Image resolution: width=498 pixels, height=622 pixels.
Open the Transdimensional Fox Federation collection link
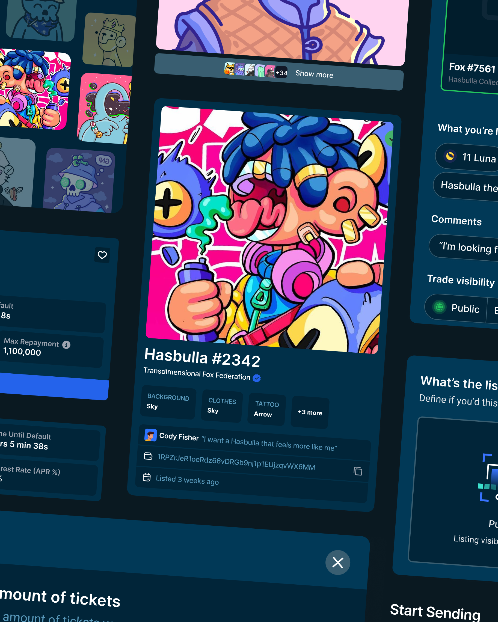197,374
